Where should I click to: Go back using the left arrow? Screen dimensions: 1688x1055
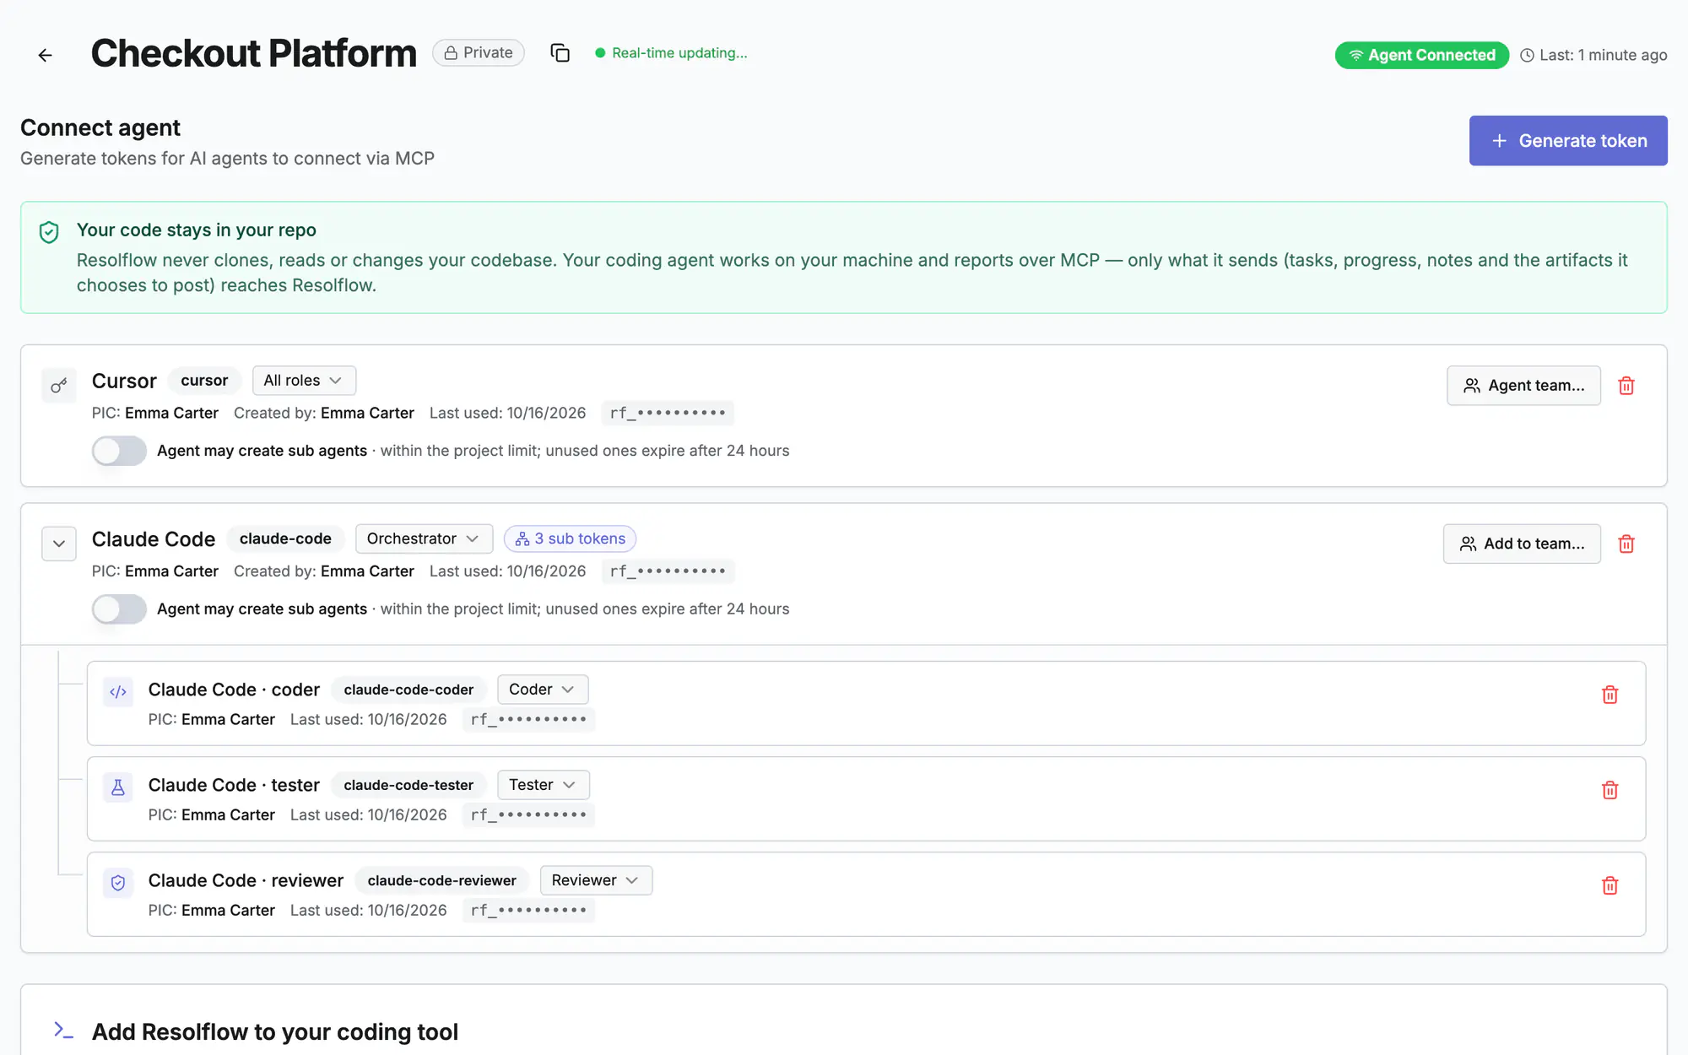[46, 55]
